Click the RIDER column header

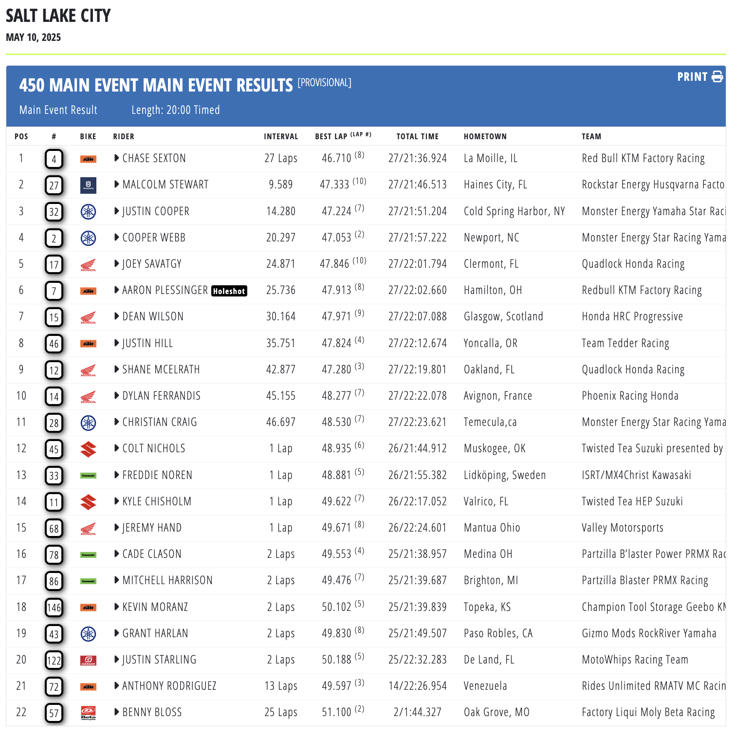pos(124,137)
